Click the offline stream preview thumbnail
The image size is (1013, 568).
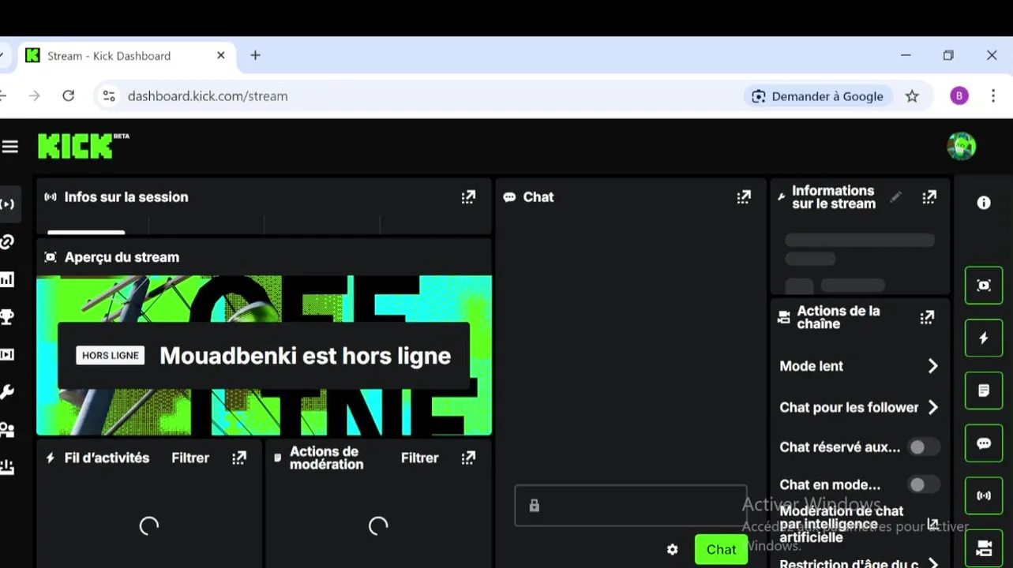pos(265,355)
